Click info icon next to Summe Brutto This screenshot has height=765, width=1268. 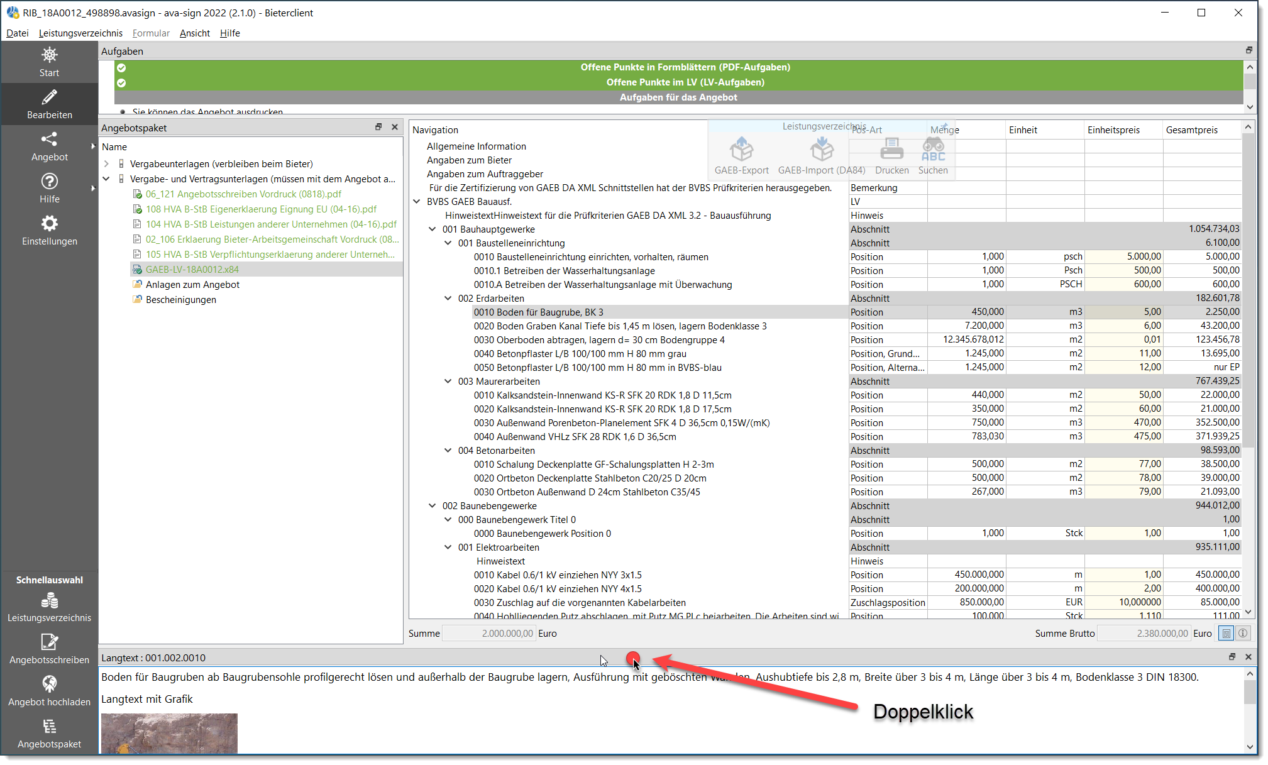1243,633
